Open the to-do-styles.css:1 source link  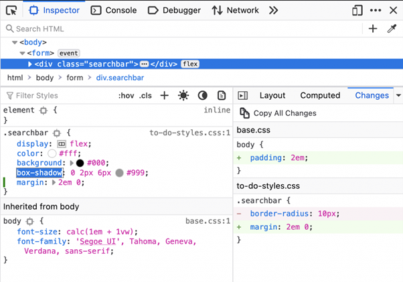pyautogui.click(x=189, y=133)
